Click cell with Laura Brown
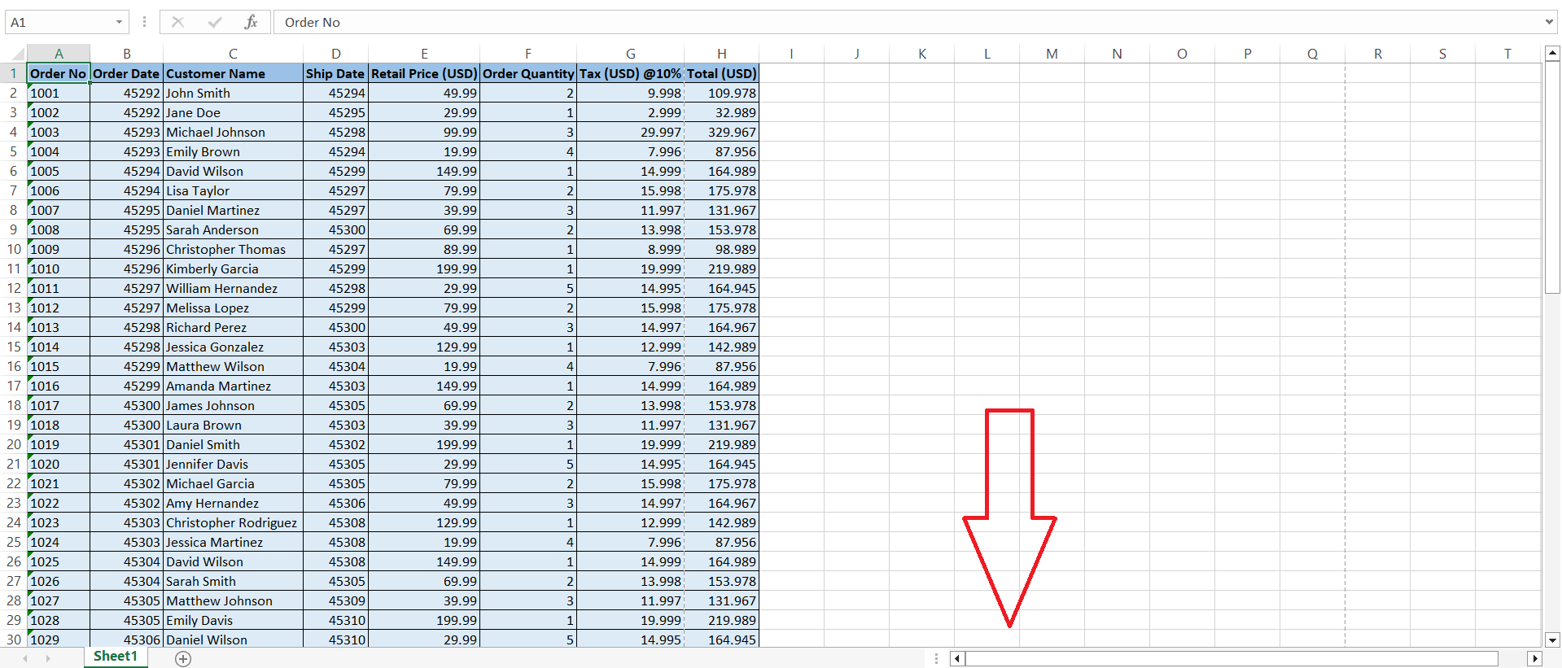Image resolution: width=1562 pixels, height=668 pixels. click(x=233, y=425)
